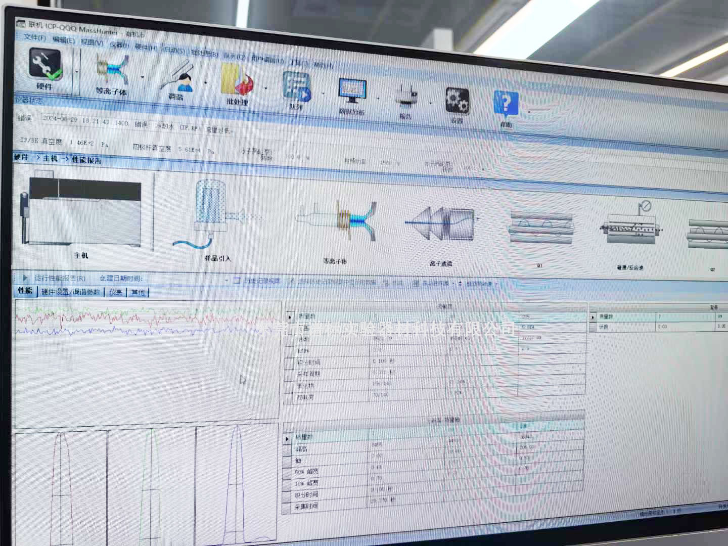
Task: Click the blue 帮助 question mark icon
Action: [506, 105]
